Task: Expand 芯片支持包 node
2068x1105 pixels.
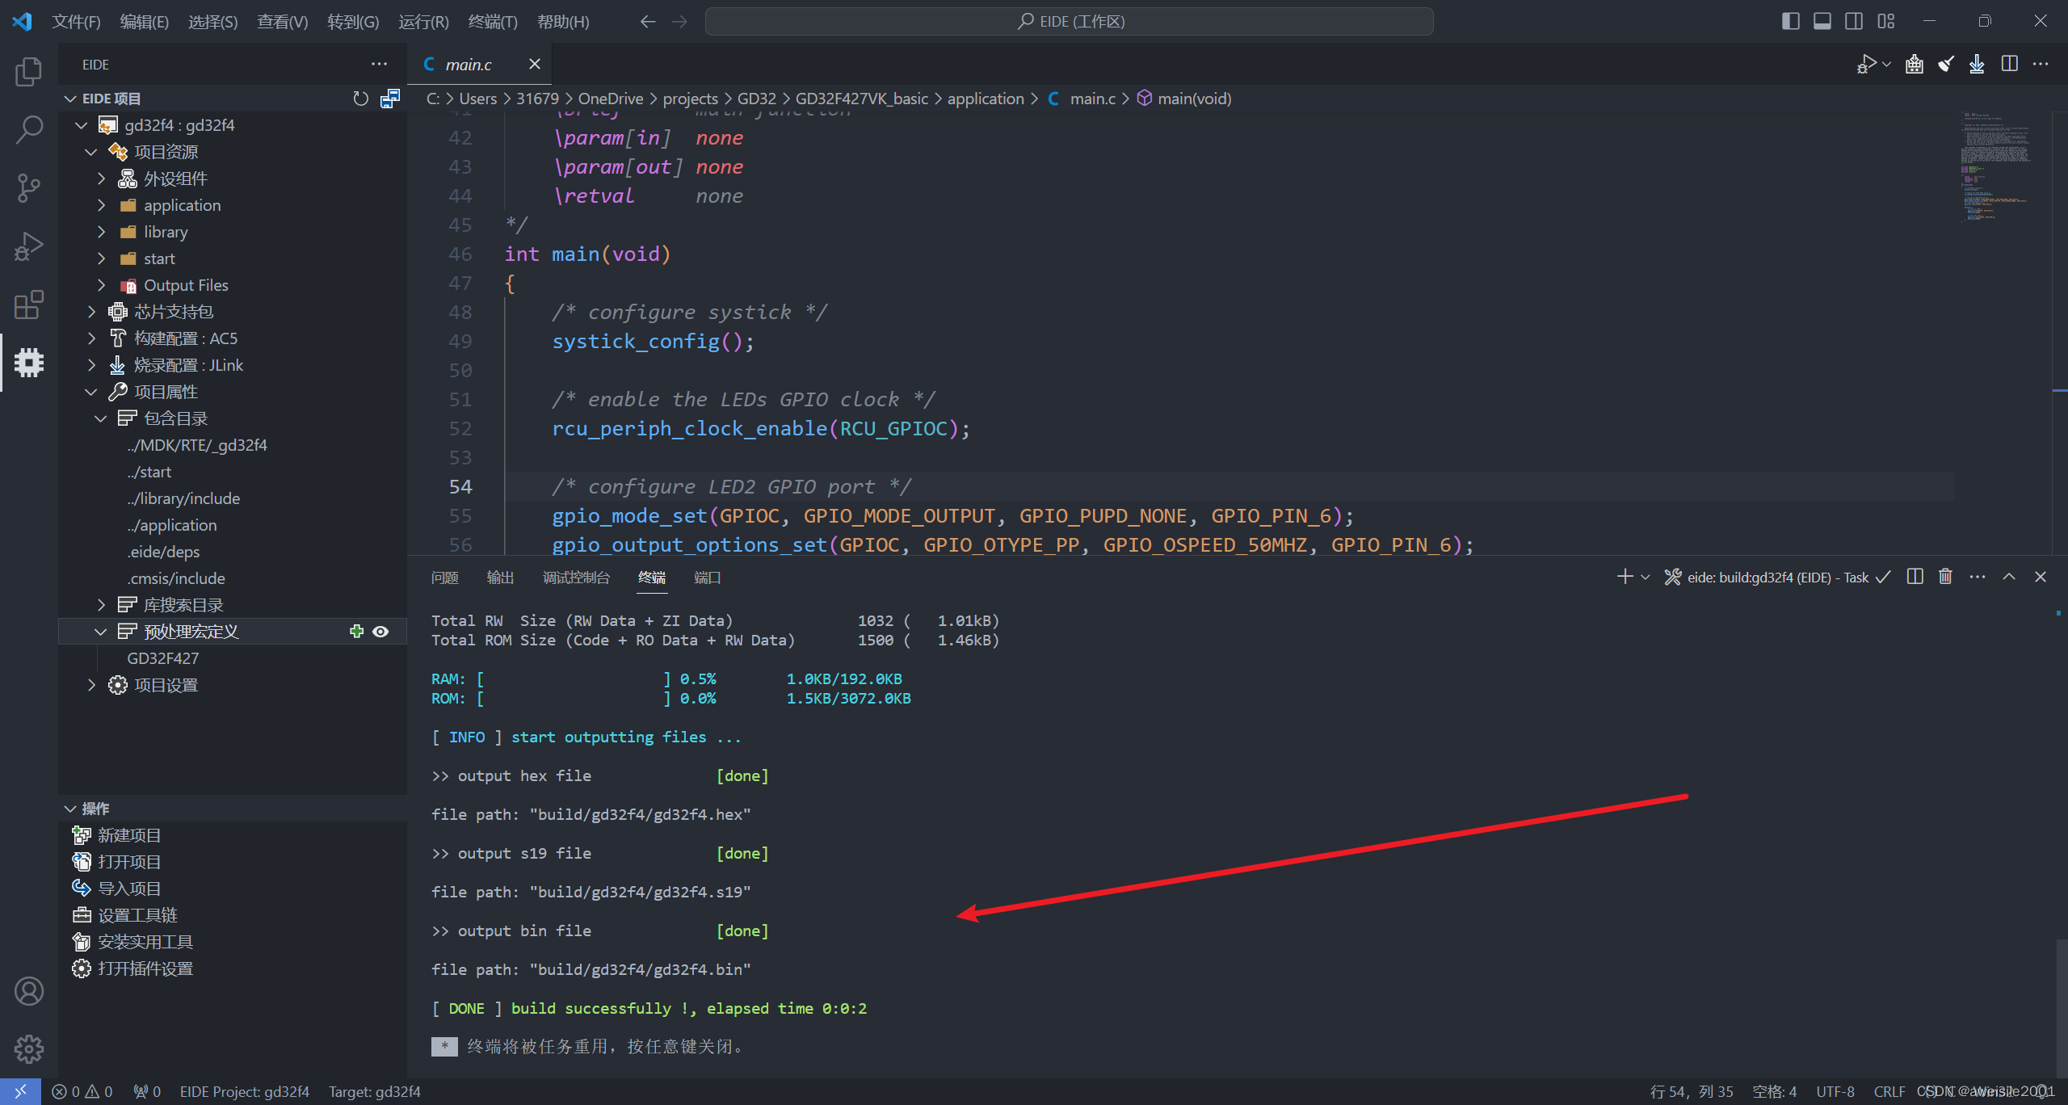Action: tap(91, 312)
